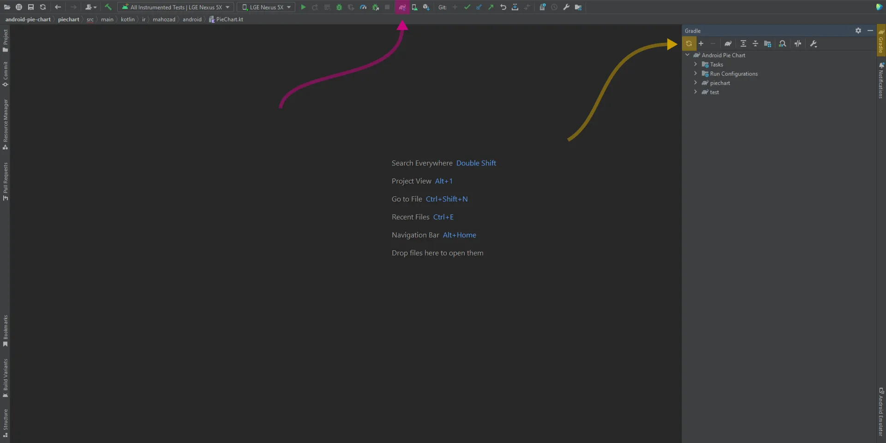Image resolution: width=886 pixels, height=443 pixels.
Task: Expand all nodes in Gradle tree
Action: point(743,43)
